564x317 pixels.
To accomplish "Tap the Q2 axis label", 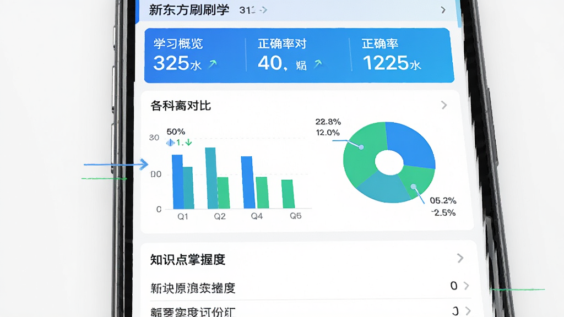I will pyautogui.click(x=220, y=216).
